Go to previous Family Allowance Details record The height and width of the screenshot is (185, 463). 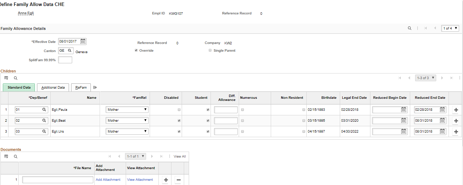click(435, 28)
